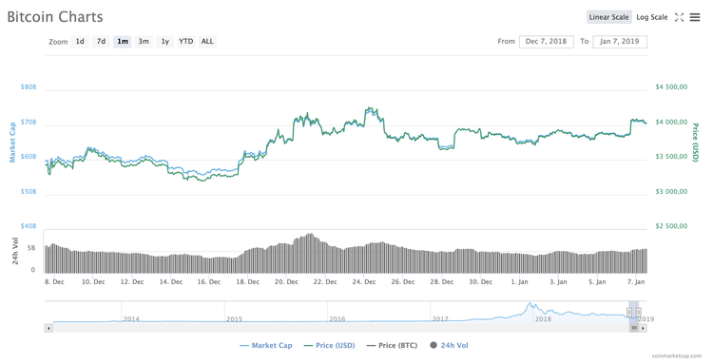Screen dimensions: 713x364
Task: Edit the From date field
Action: tap(546, 42)
